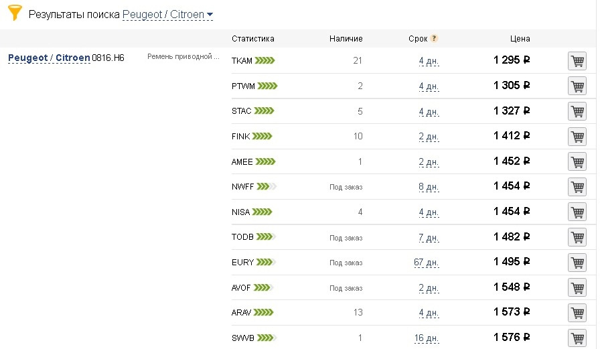Click Под заказ in the NWFF row

pyautogui.click(x=346, y=187)
